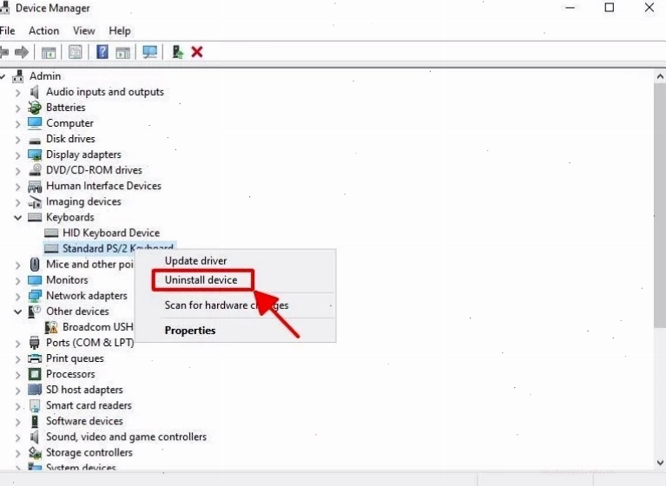Click the Update driver toolbar icon
This screenshot has width=666, height=486.
177,52
